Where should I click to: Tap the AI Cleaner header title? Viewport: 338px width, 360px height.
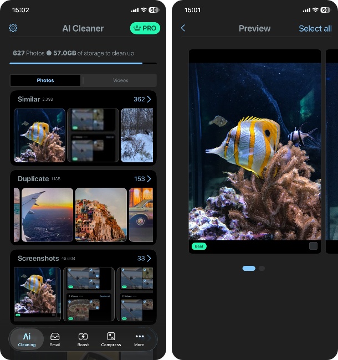click(x=83, y=28)
